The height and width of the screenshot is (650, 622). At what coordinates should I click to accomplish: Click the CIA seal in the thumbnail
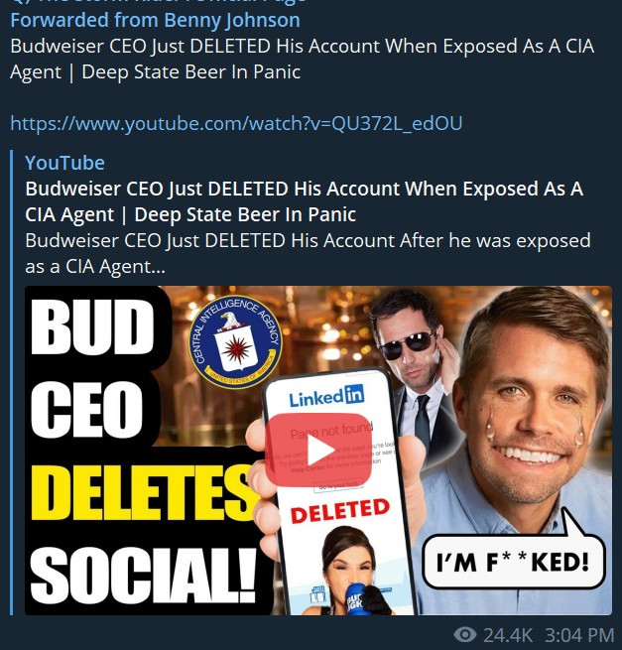point(236,341)
